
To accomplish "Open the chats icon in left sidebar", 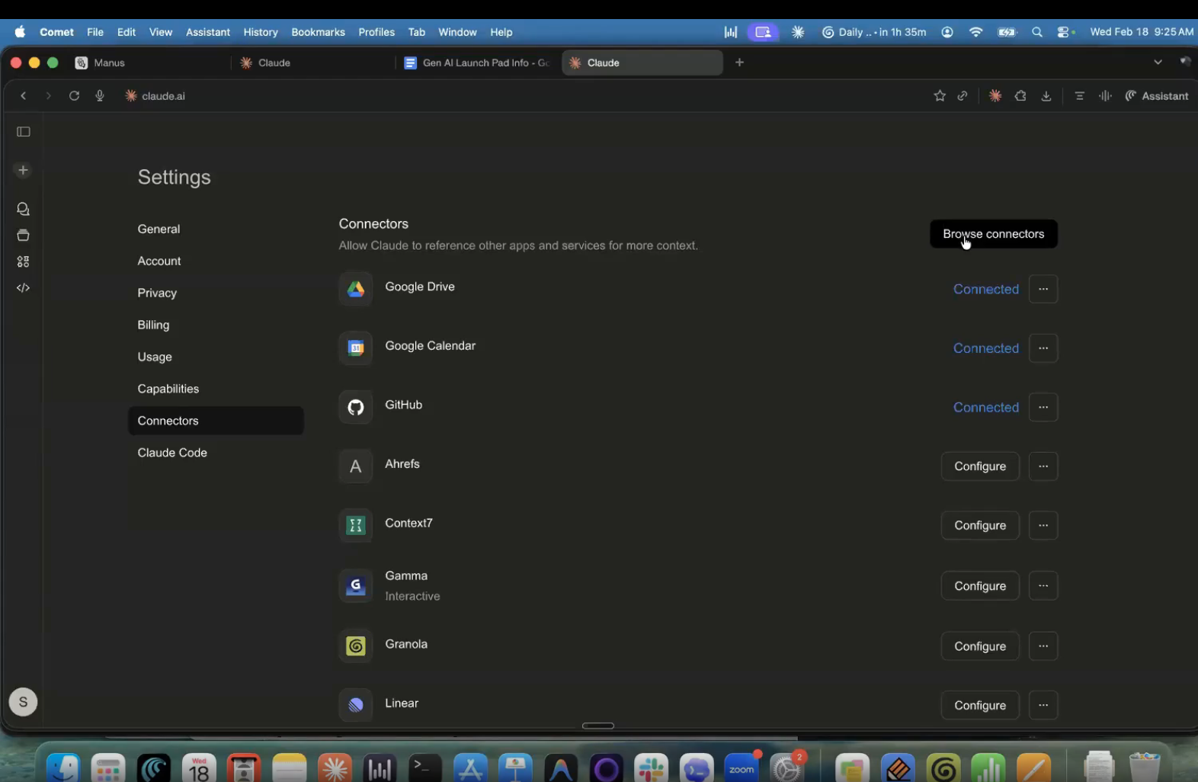I will pyautogui.click(x=24, y=209).
